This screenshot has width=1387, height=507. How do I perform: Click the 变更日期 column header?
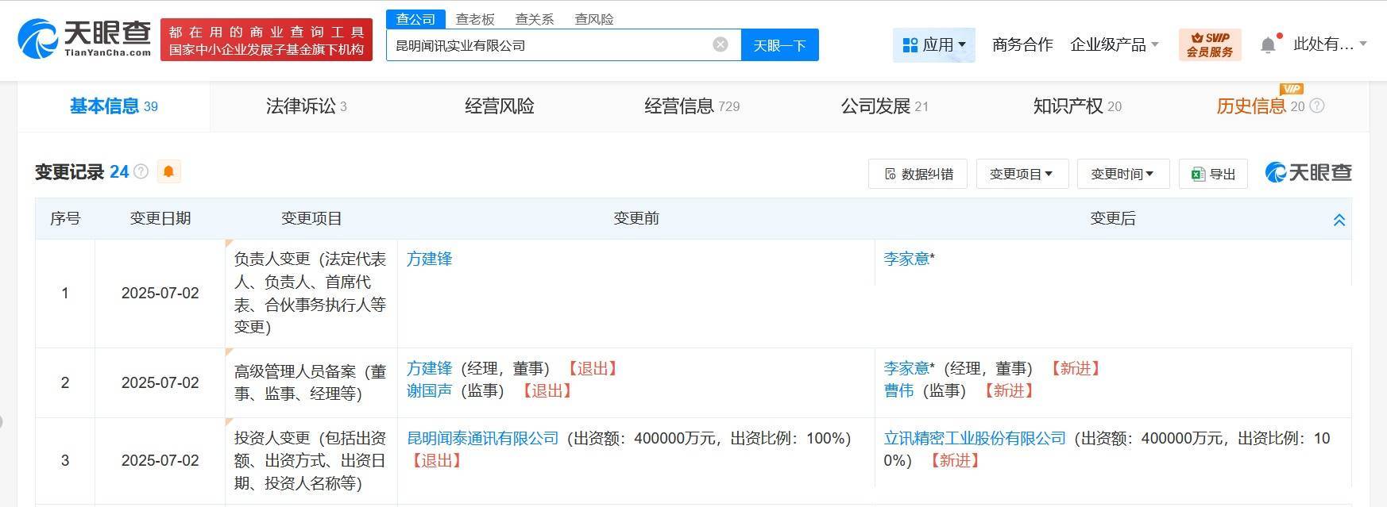tap(160, 218)
